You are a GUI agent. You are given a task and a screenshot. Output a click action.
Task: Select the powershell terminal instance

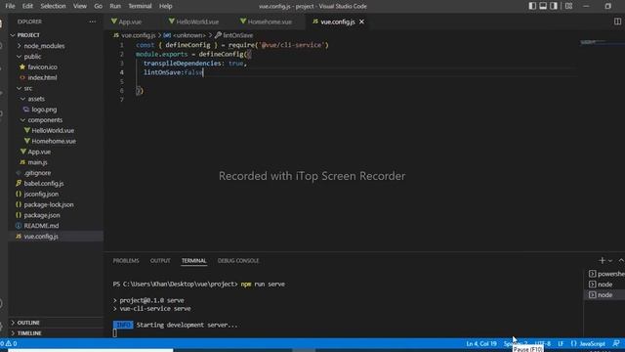[x=606, y=274]
